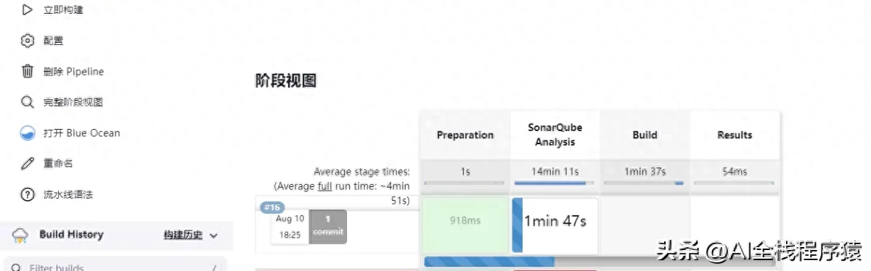The image size is (871, 271).
Task: Open the 构建历史 trend link
Action: (183, 235)
